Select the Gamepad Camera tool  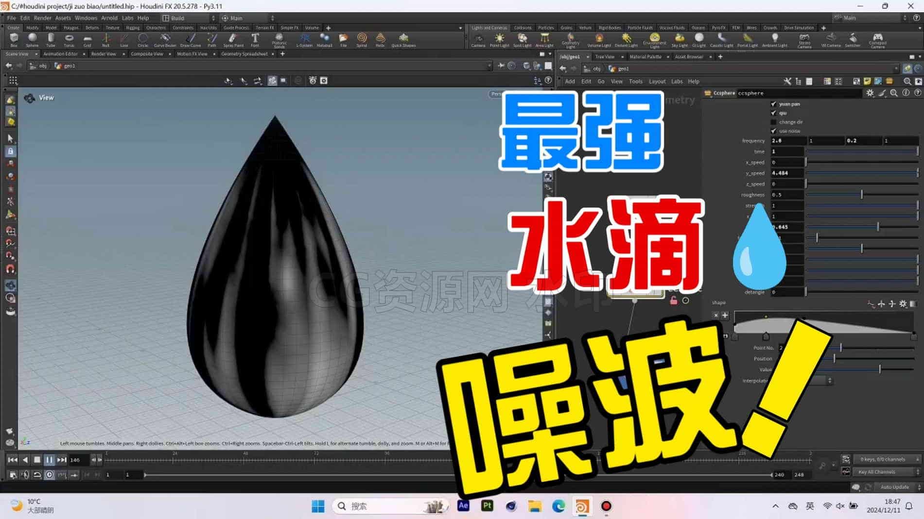click(x=877, y=41)
